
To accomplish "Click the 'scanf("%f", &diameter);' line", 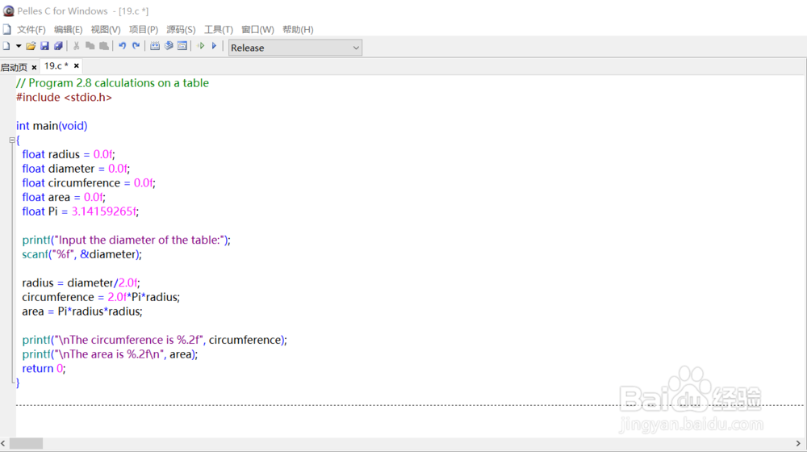I will click(82, 254).
